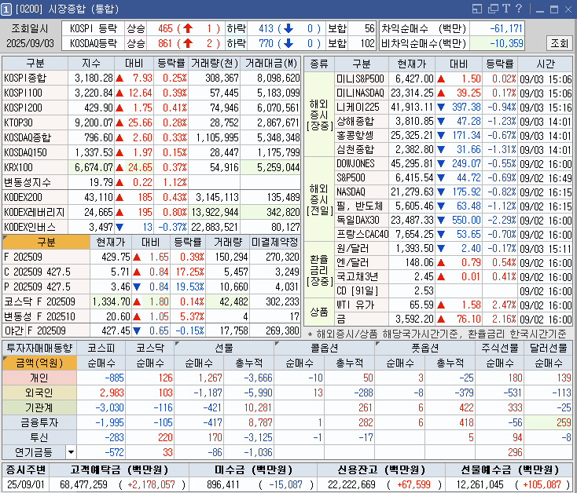
Task: Expand the 풋옵션 column group header
Action: [x=424, y=348]
